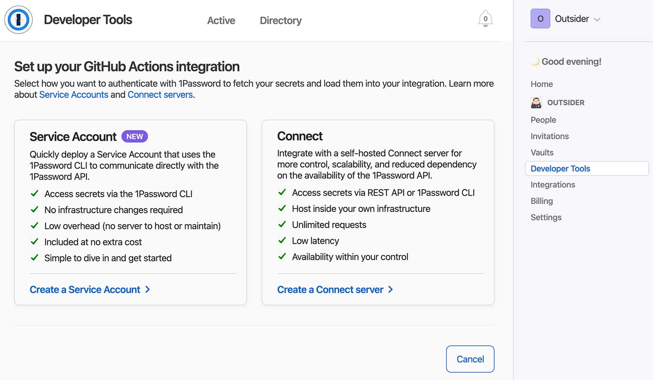This screenshot has height=380, width=653.
Task: Select Create a Service Account
Action: pos(85,289)
